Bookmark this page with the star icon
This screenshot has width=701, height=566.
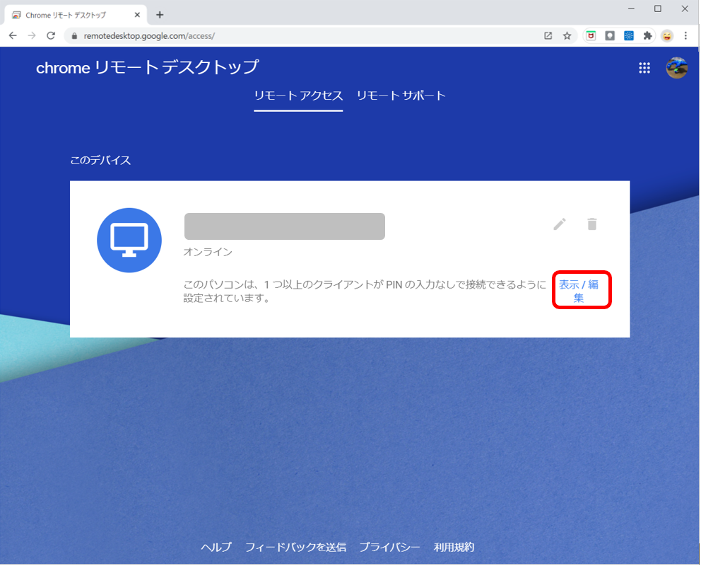[567, 36]
